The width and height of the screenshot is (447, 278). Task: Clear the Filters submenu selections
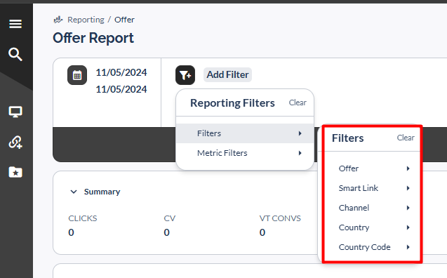click(x=406, y=138)
